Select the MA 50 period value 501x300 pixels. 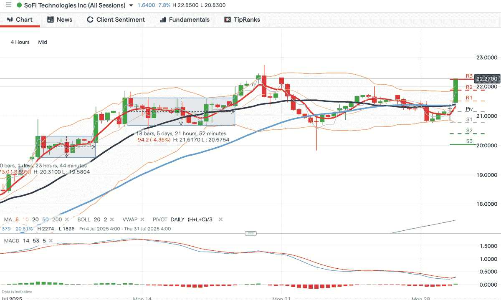(x=46, y=219)
